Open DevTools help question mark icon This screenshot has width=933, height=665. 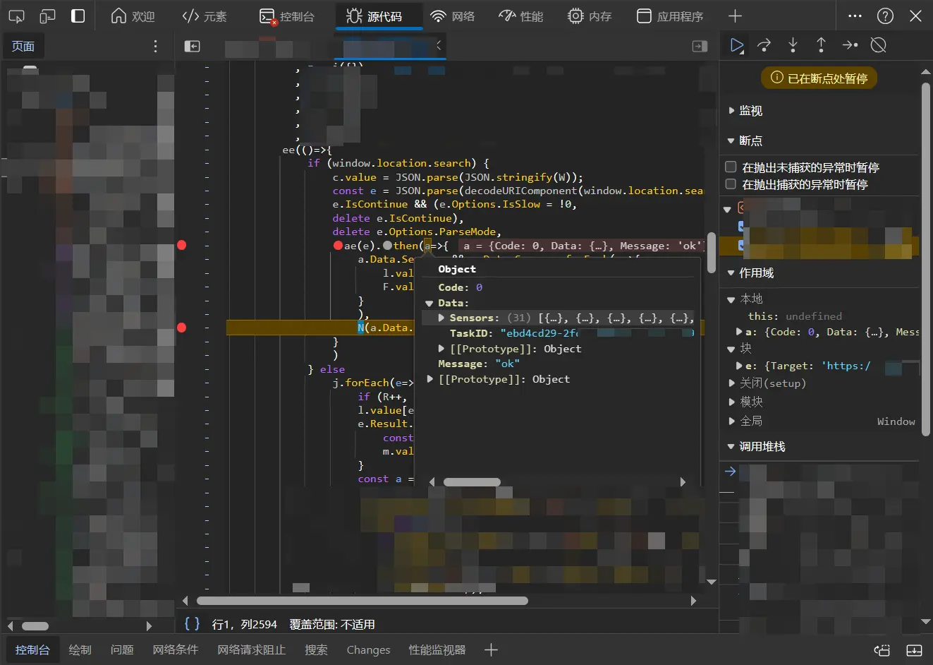pos(885,16)
